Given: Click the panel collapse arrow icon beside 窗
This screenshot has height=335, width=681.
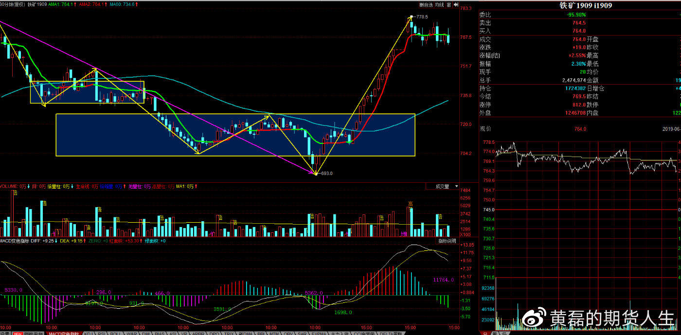Looking at the screenshot, I should [456, 5].
